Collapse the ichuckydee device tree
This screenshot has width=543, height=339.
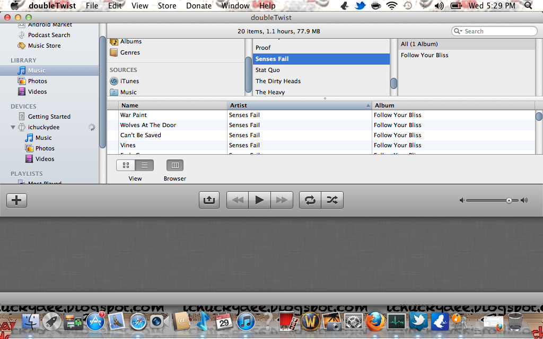pyautogui.click(x=13, y=127)
